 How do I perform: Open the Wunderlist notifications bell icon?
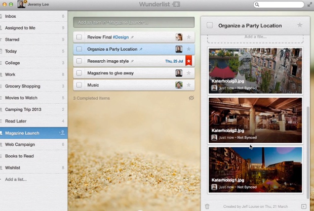pyautogui.click(x=176, y=5)
